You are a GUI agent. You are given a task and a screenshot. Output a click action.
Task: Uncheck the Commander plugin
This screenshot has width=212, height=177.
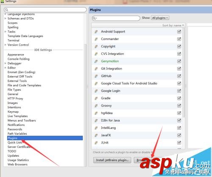tap(179, 39)
